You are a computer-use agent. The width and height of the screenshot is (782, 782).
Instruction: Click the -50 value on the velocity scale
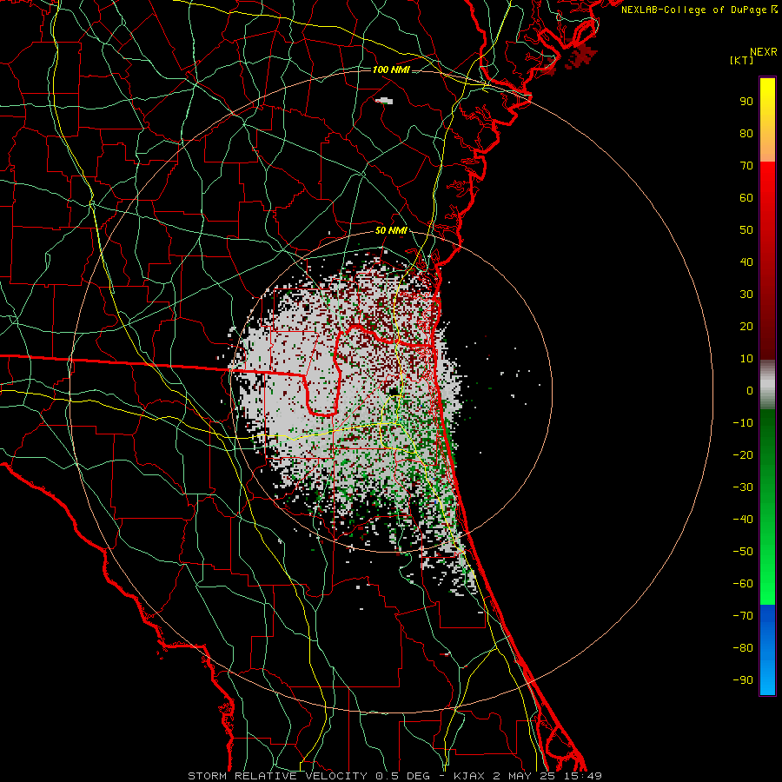(x=743, y=552)
